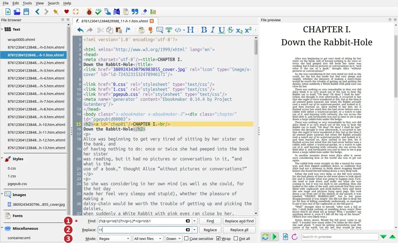The image size is (398, 243).
Task: Apply italic with the I icon
Action: [x=213, y=30]
